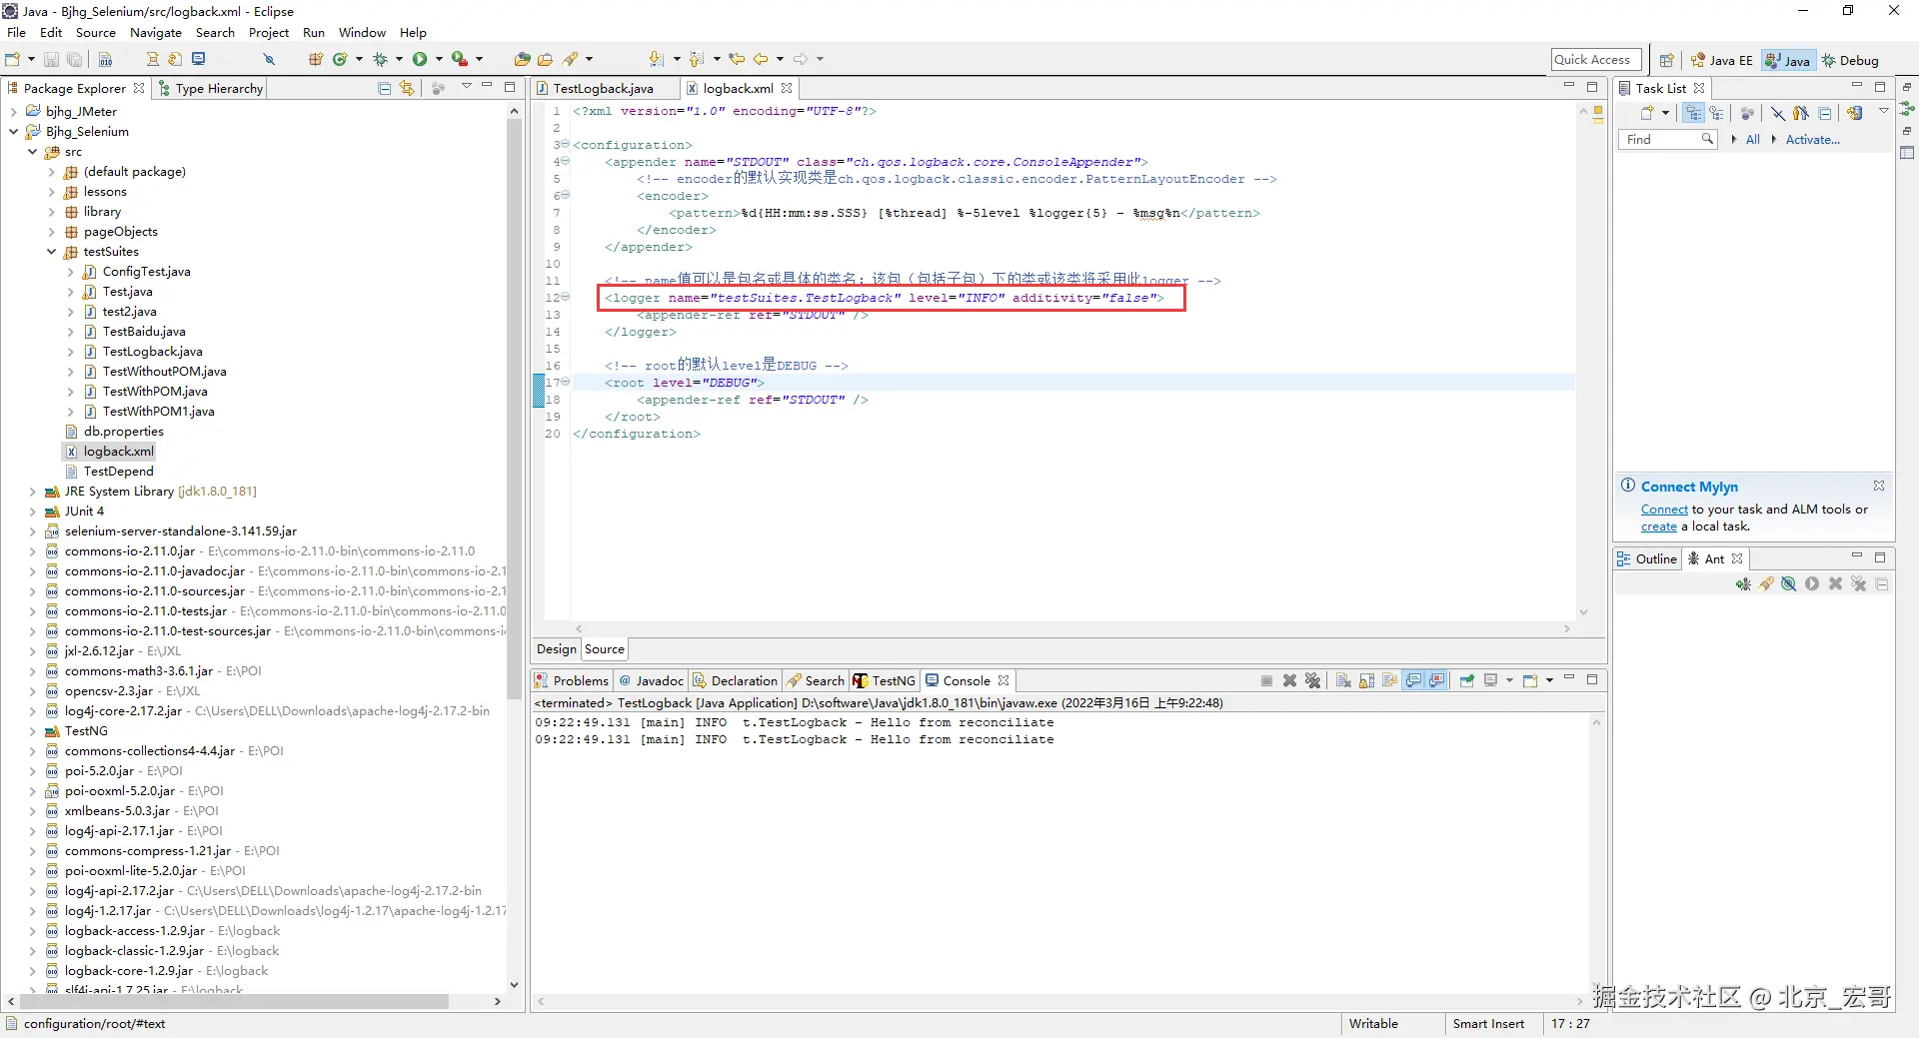Click Pin Console icon

1466,681
